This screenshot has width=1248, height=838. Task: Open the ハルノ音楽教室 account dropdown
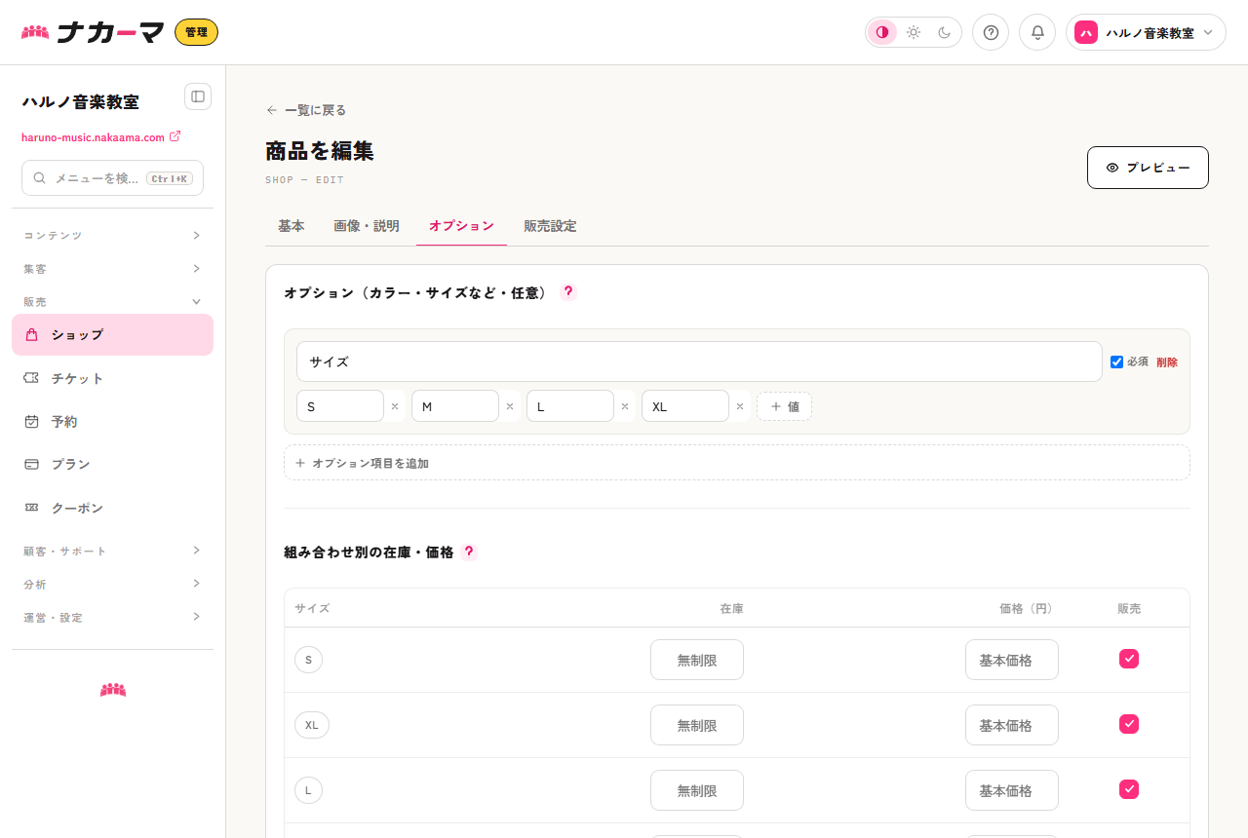click(1146, 32)
